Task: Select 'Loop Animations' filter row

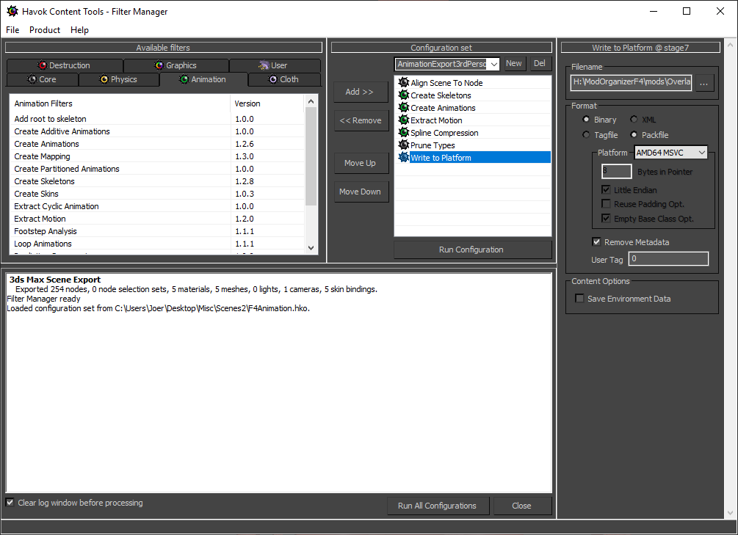Action: pos(157,243)
